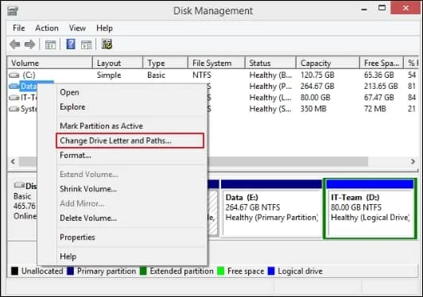Click the Healthy (B... status cell

point(270,75)
